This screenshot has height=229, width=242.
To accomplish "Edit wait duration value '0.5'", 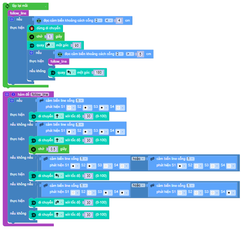I will tap(53, 149).
